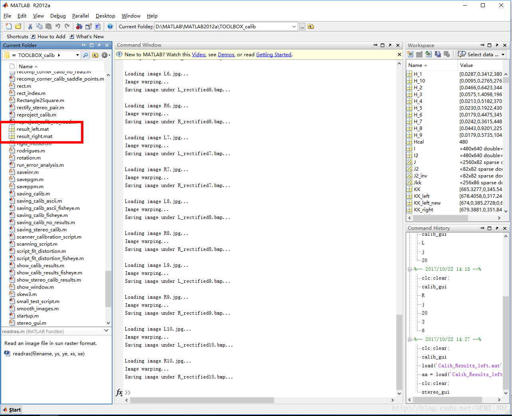512x416 pixels.
Task: Open the Window menu
Action: coord(131,16)
